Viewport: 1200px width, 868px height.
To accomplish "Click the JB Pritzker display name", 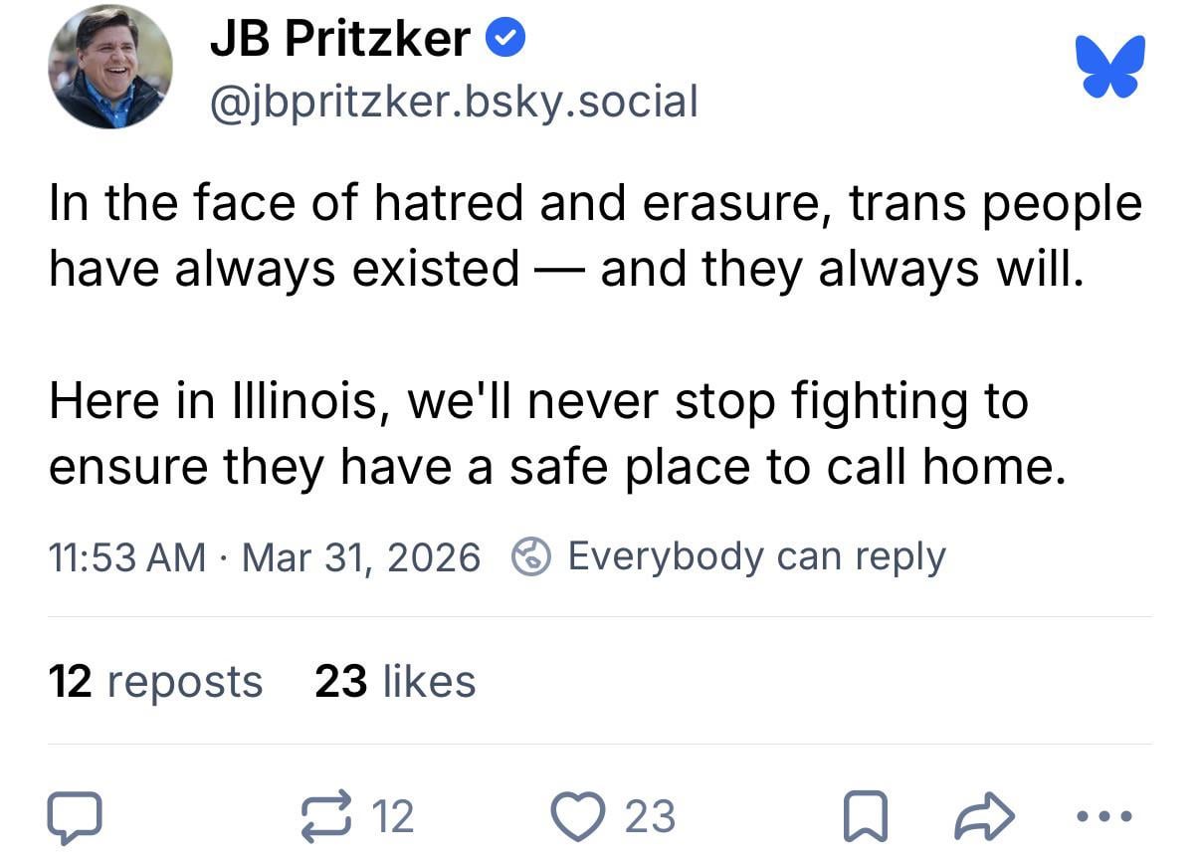I will click(340, 39).
